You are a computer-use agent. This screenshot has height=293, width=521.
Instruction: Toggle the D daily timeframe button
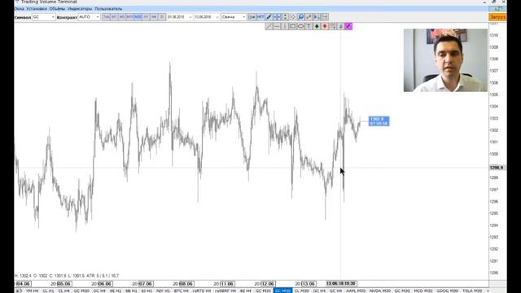pos(162,16)
